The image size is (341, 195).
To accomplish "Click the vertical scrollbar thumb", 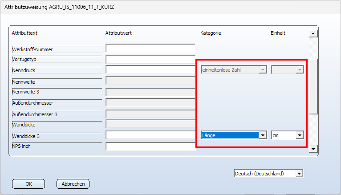I will [313, 86].
